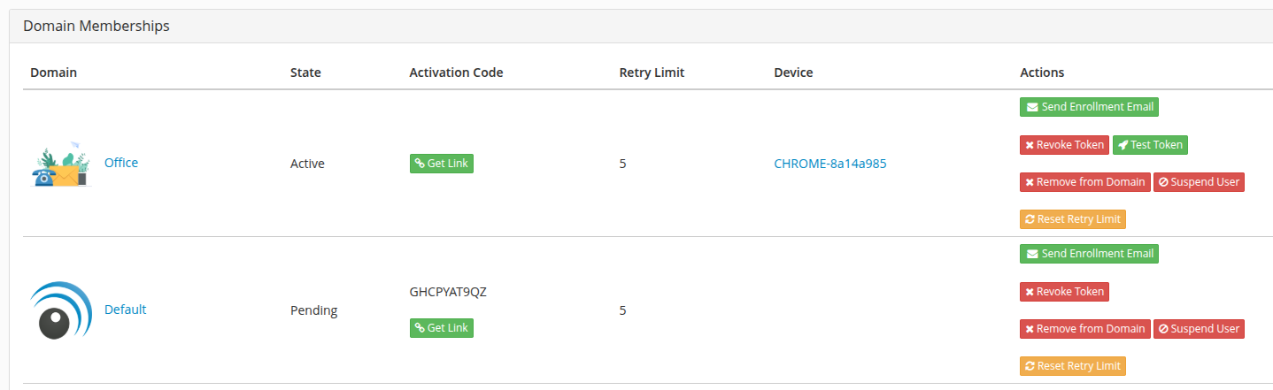Viewport: 1273px width, 390px height.
Task: Get activation link for Default domain
Action: (x=442, y=328)
